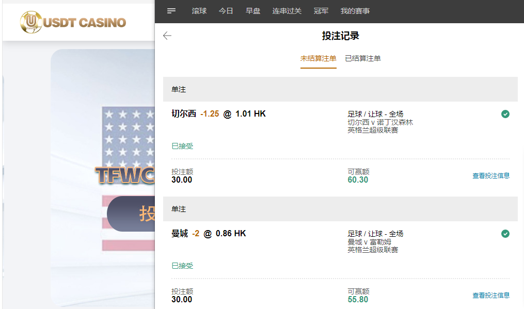Switch to settled bets tab 已结算注单
Screen dimensions: 524x309
point(363,59)
